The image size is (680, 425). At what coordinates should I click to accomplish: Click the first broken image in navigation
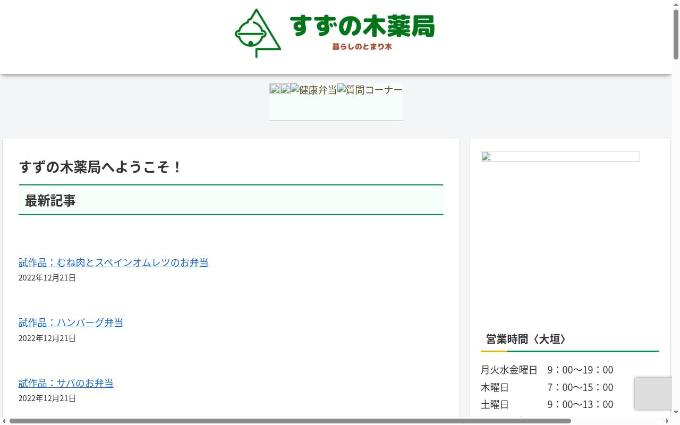pos(275,89)
